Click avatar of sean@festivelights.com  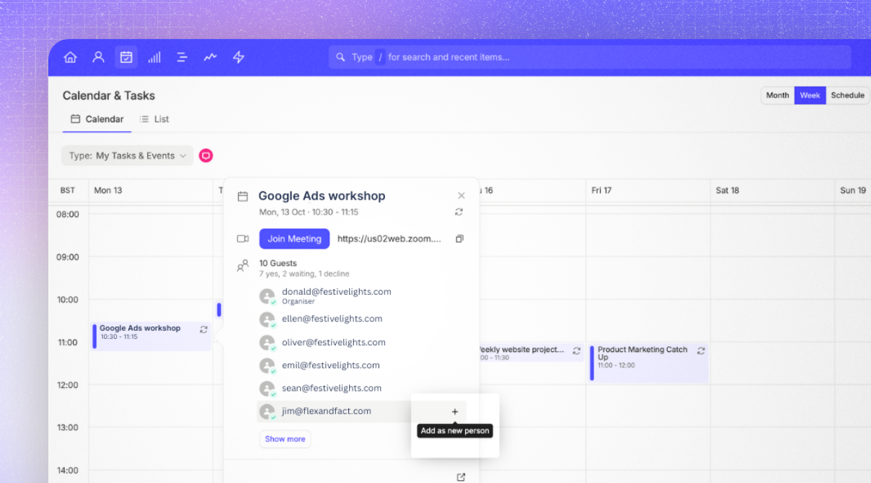(268, 389)
